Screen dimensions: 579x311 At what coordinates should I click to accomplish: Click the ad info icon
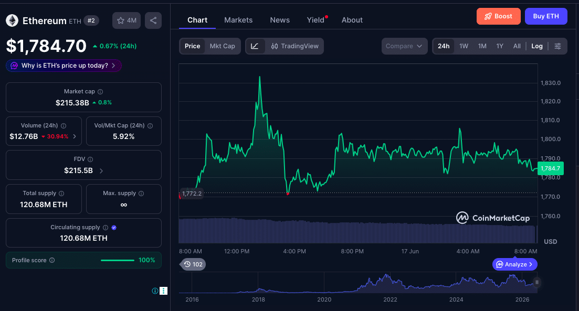(155, 291)
